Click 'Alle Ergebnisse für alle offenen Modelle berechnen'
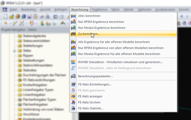 coord(123,42)
